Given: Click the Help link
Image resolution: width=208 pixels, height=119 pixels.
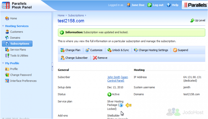Looking at the screenshot, I should 175,5.
